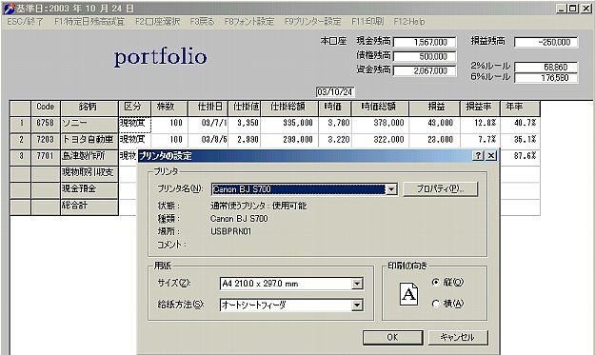The width and height of the screenshot is (595, 355).
Task: Click the 仕掛総額 column header
Action: (289, 108)
